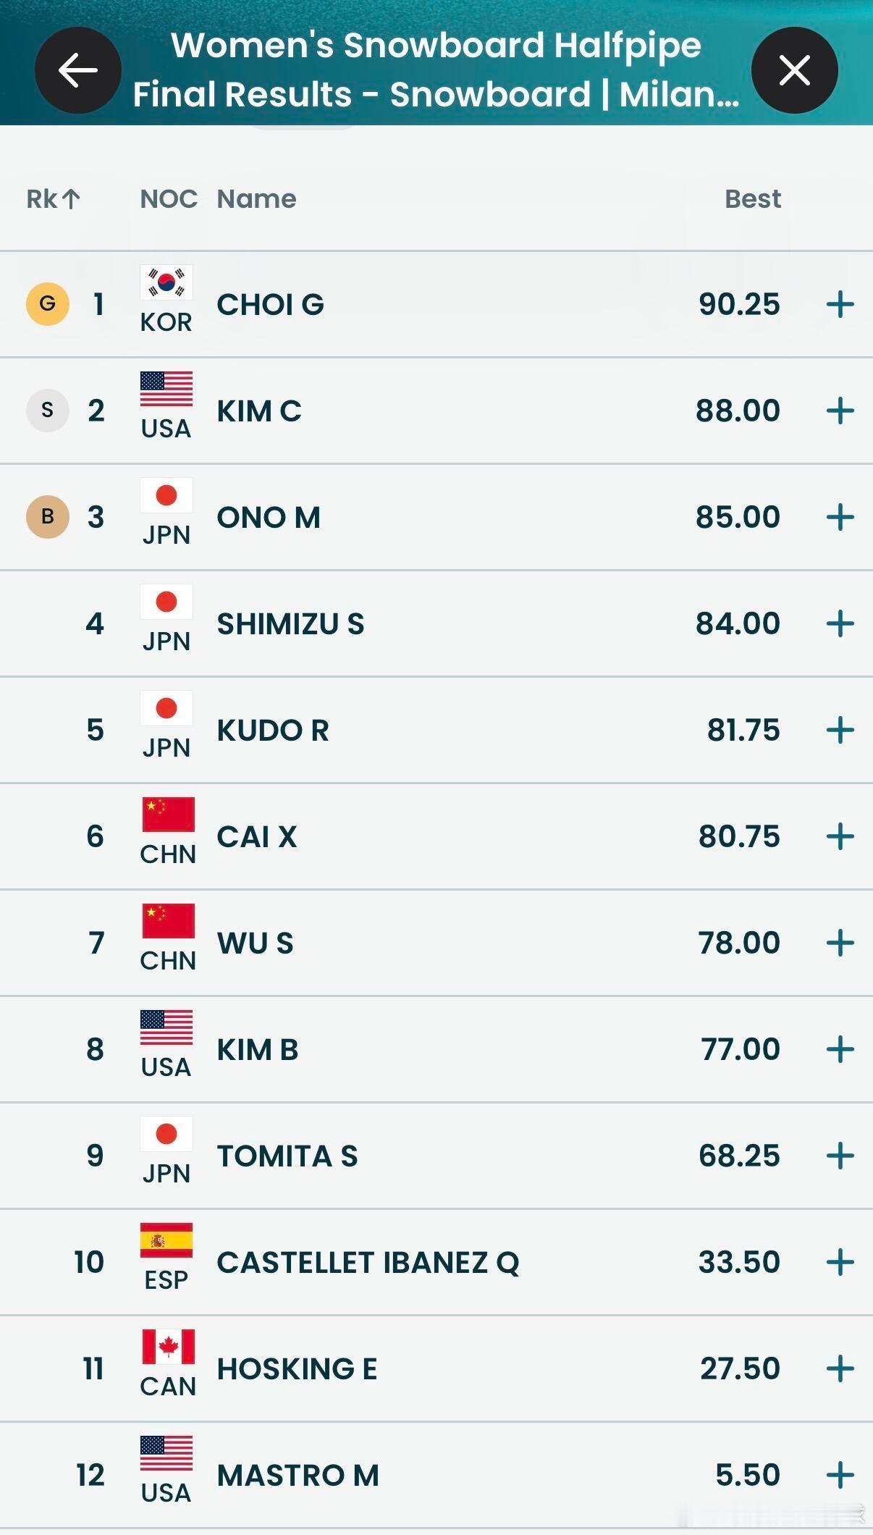
Task: Expand details for CHOI G
Action: [840, 304]
